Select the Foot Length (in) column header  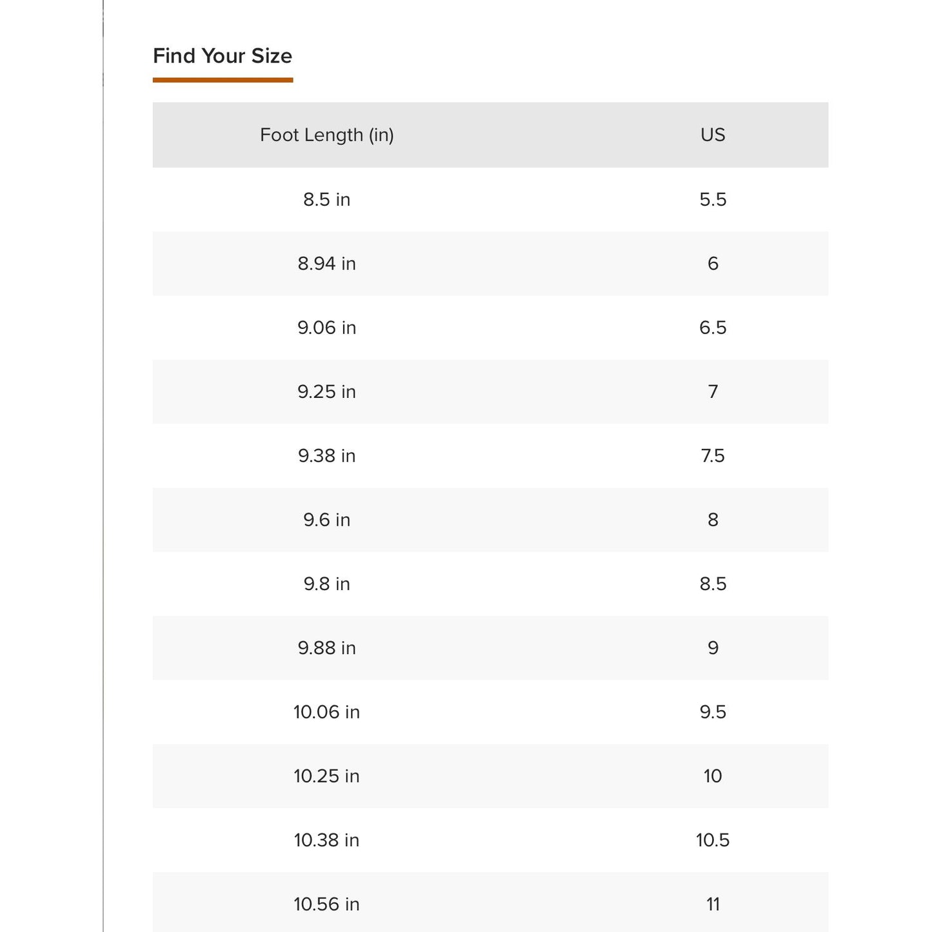pyautogui.click(x=326, y=135)
